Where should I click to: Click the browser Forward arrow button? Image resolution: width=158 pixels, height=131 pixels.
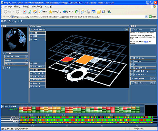(x=17, y=12)
